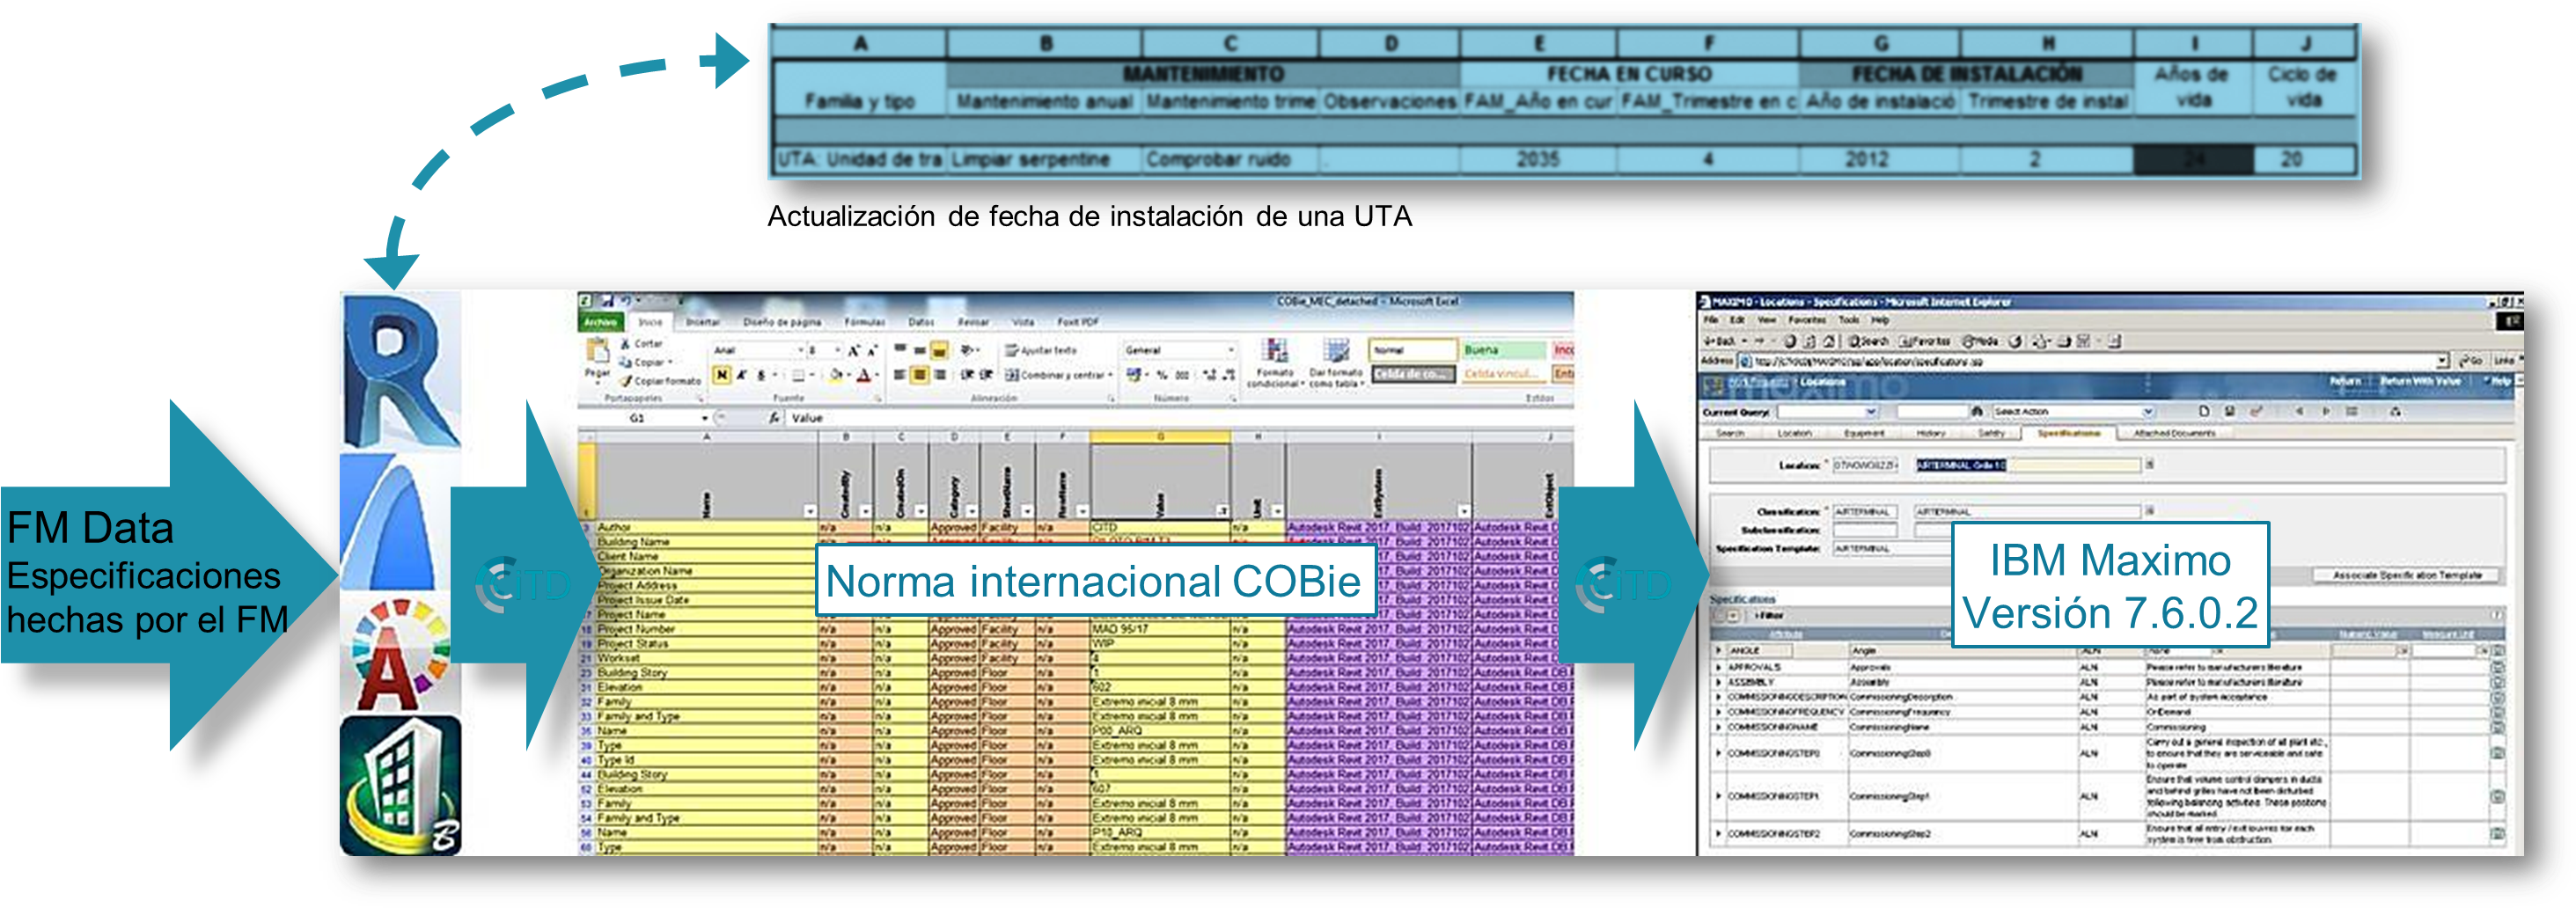The width and height of the screenshot is (2576, 908).
Task: Click the Return With Value link
Action: [x=2420, y=381]
